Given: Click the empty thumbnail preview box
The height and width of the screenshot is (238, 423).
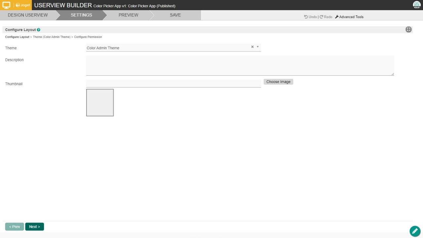Looking at the screenshot, I should pyautogui.click(x=100, y=102).
